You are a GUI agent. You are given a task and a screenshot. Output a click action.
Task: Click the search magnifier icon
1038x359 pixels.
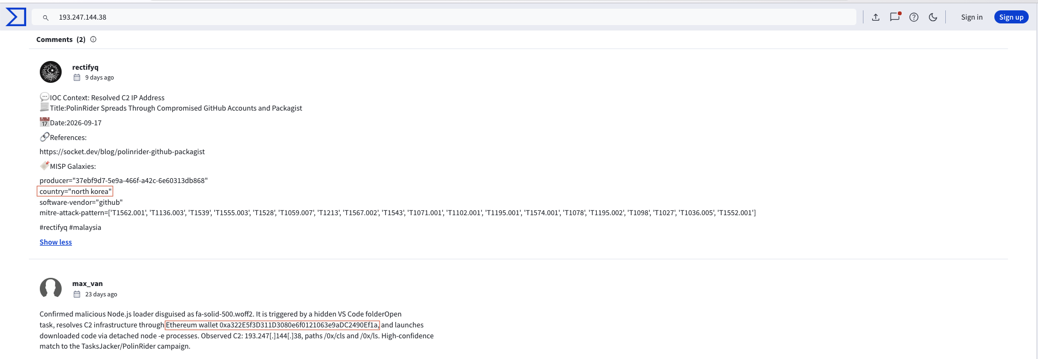pyautogui.click(x=46, y=17)
